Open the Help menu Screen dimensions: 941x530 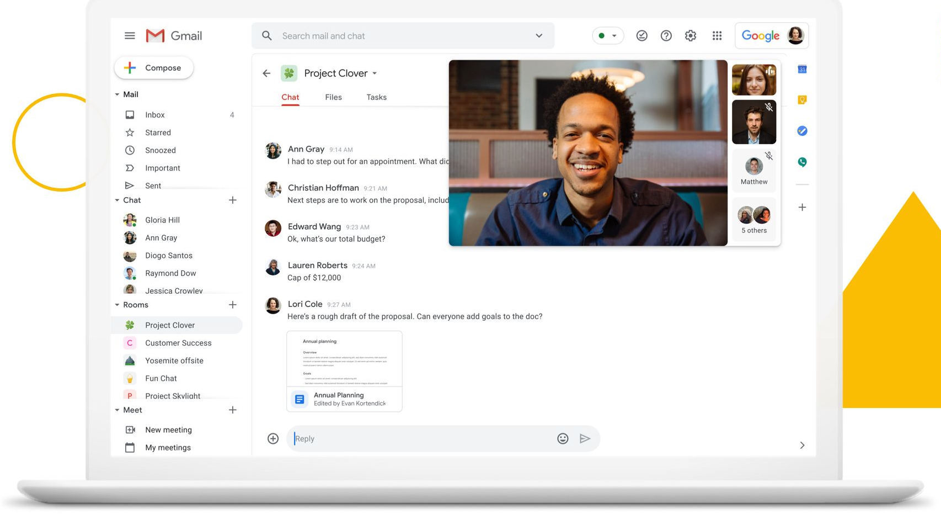tap(666, 35)
